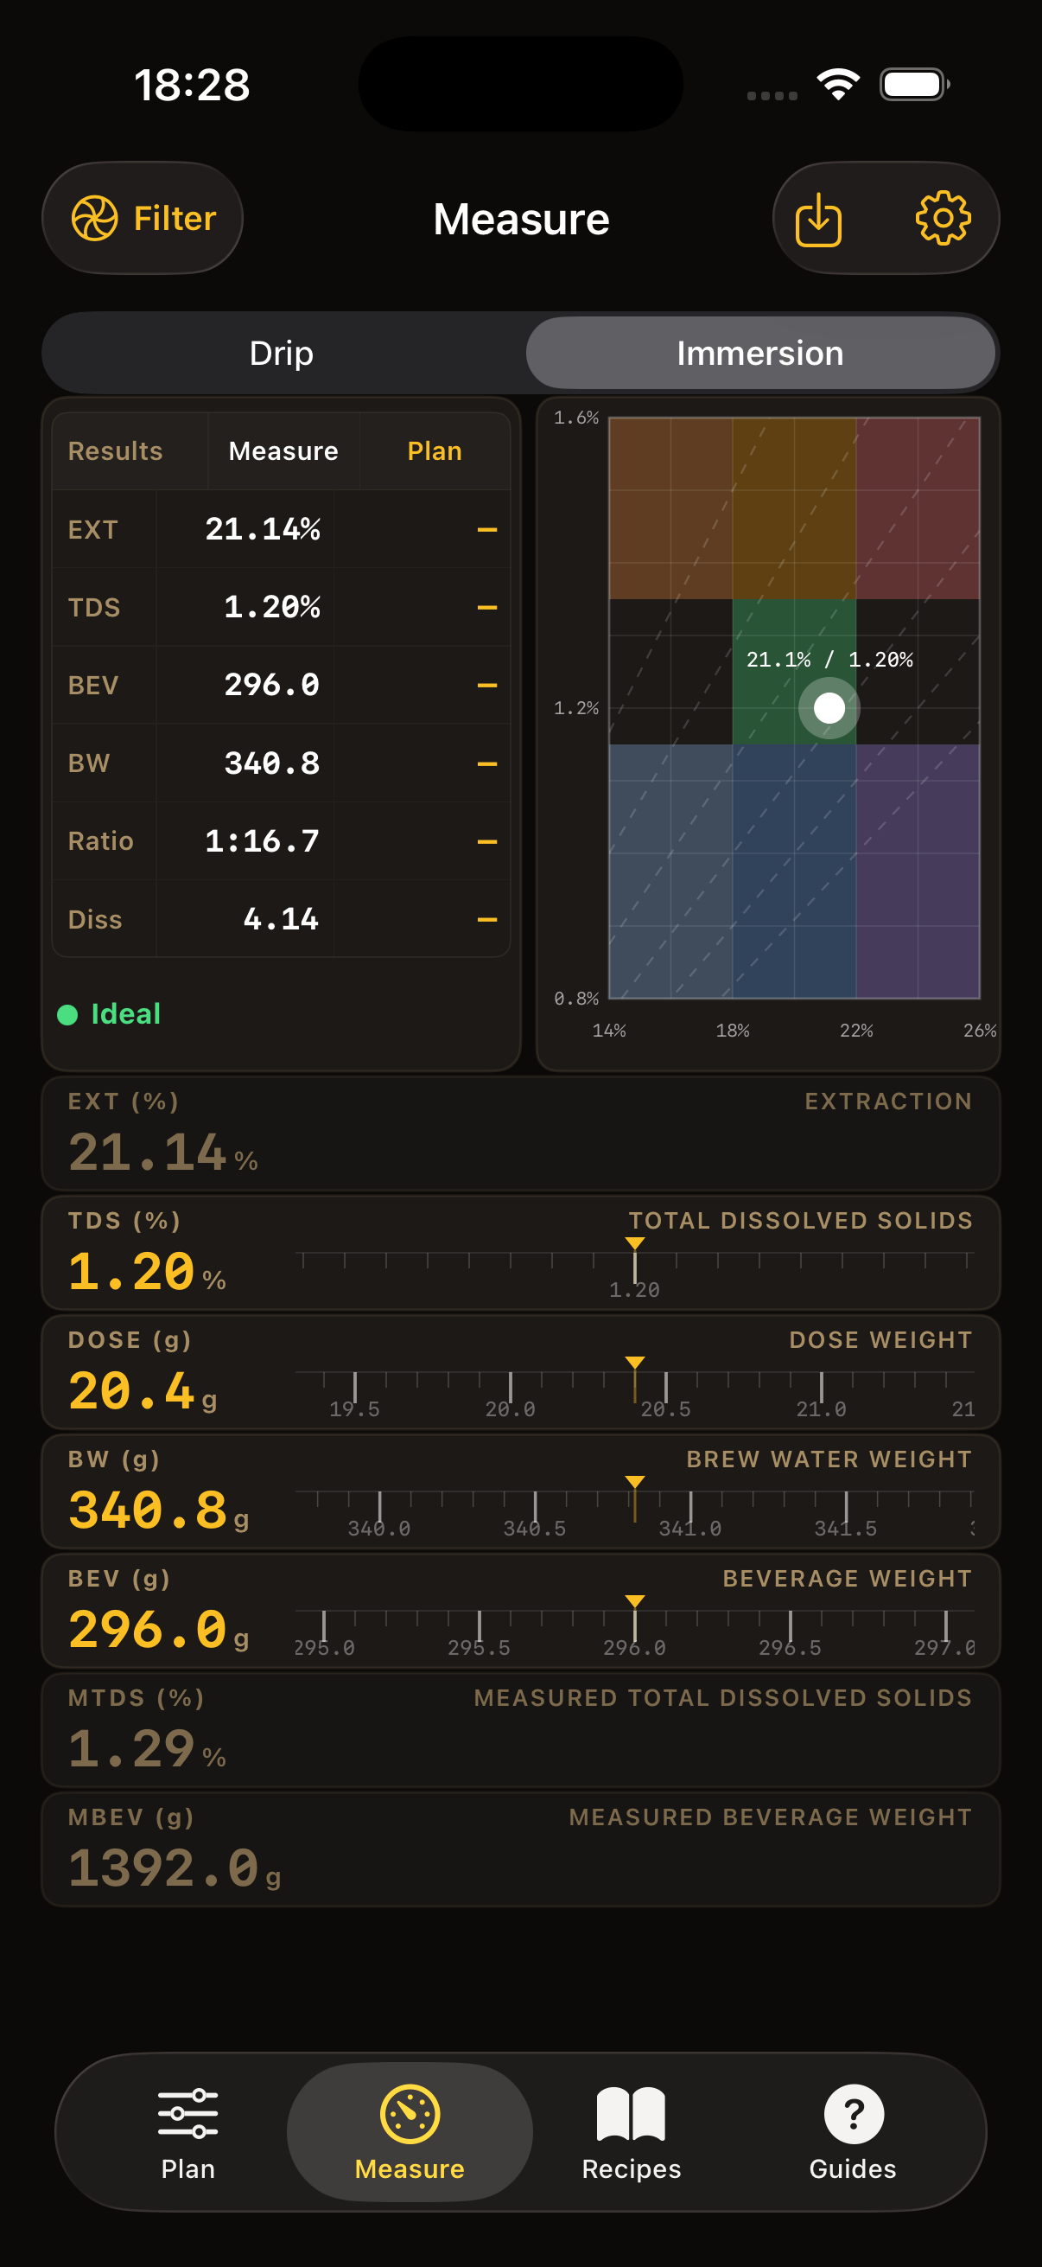Open the Results header of the table

pos(115,450)
